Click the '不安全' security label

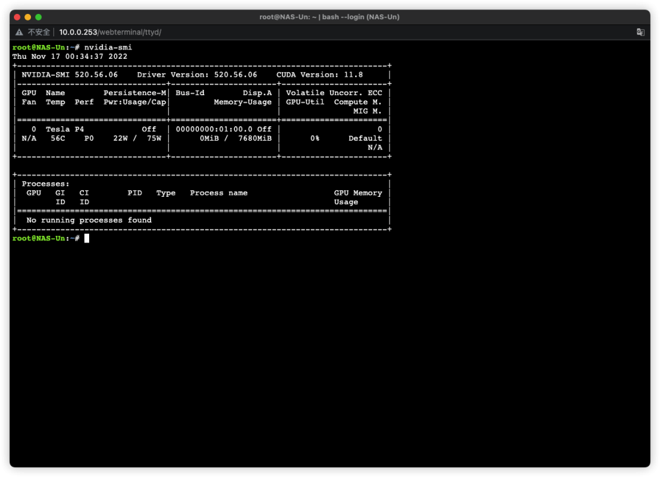pyautogui.click(x=39, y=32)
